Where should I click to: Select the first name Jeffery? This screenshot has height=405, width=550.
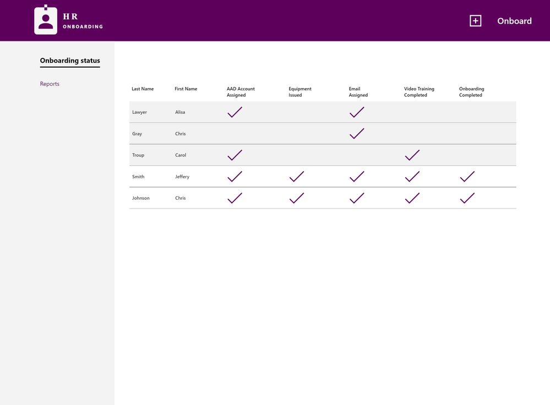182,177
